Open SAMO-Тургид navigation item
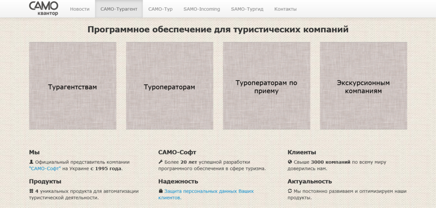The image size is (436, 208). point(247,9)
